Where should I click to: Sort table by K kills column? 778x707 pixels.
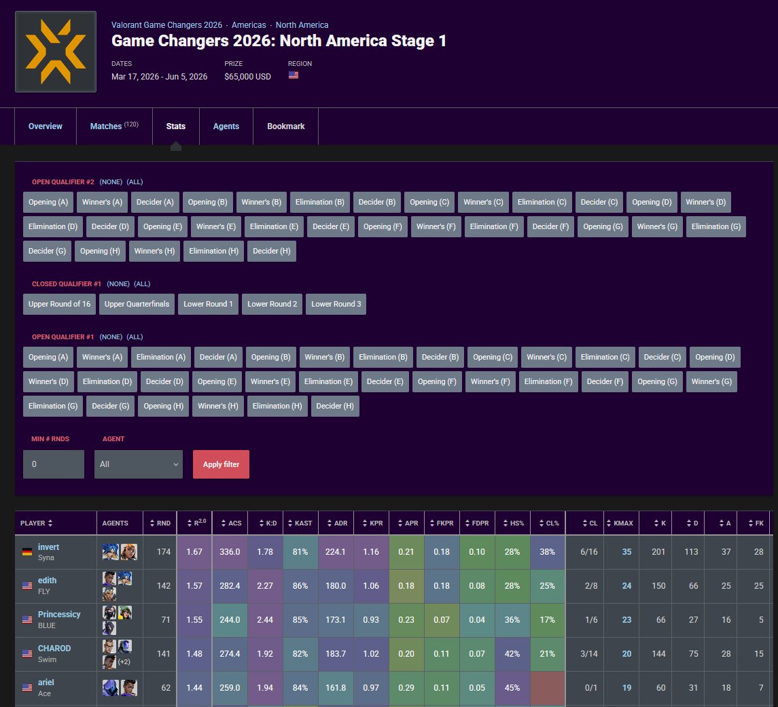click(656, 523)
